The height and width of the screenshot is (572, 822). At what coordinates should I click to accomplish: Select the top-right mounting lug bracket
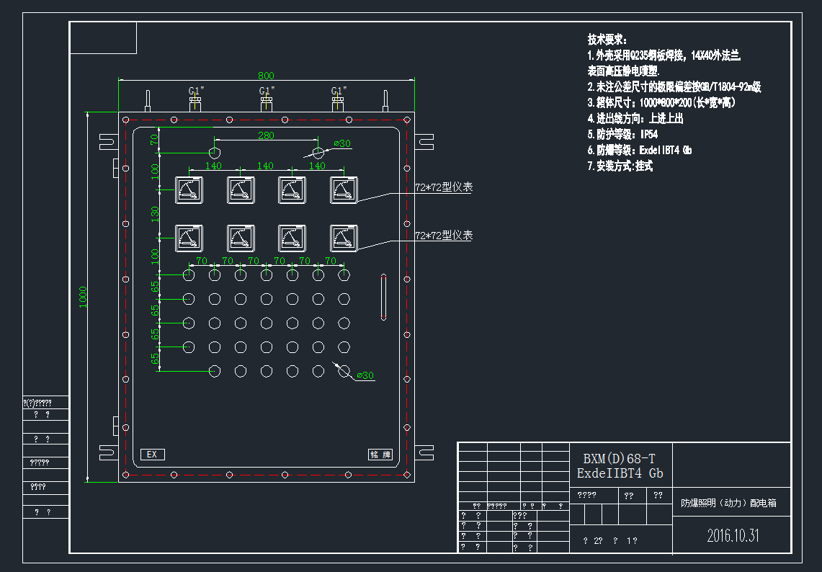(x=425, y=141)
